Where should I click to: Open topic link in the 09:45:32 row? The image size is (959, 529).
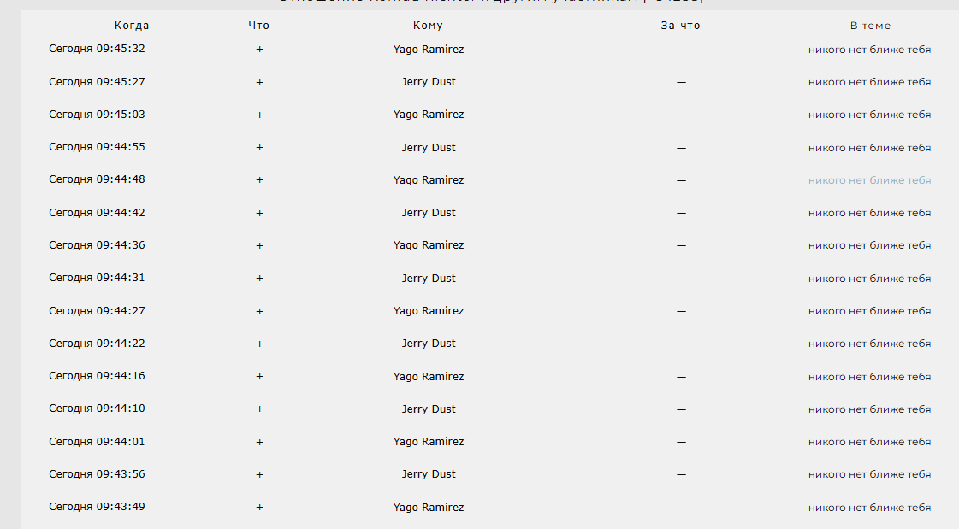click(869, 50)
